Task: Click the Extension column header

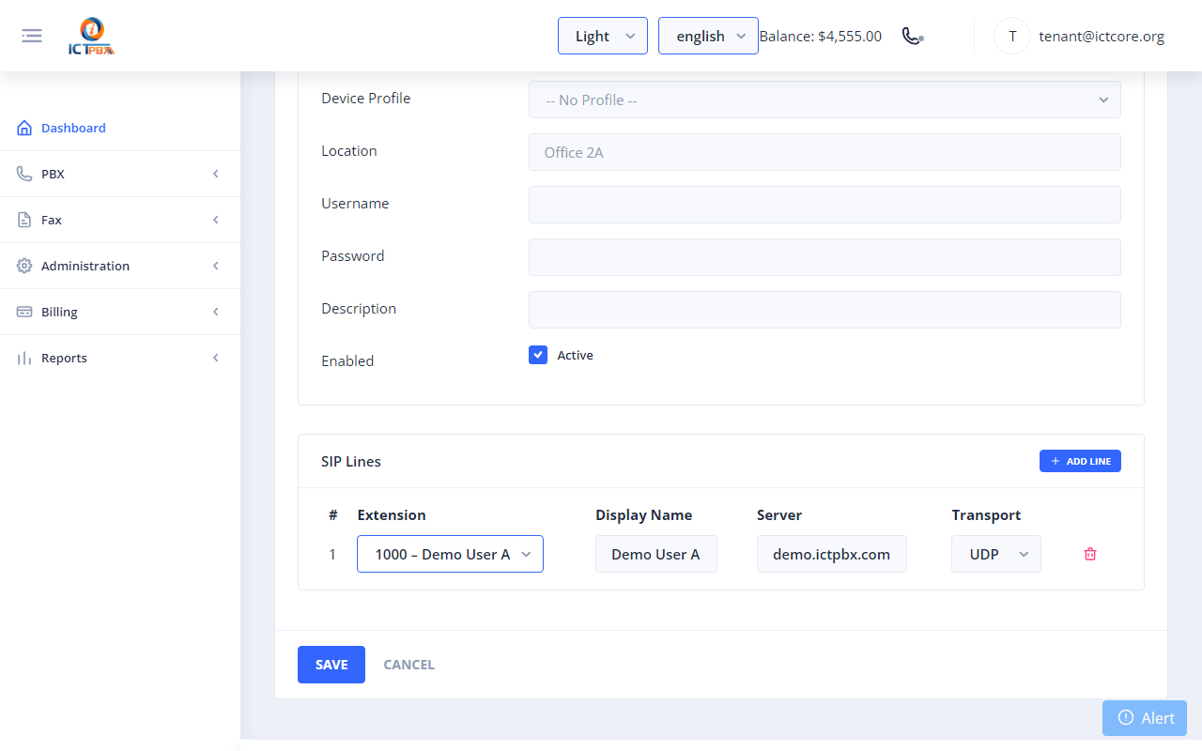Action: coord(392,514)
